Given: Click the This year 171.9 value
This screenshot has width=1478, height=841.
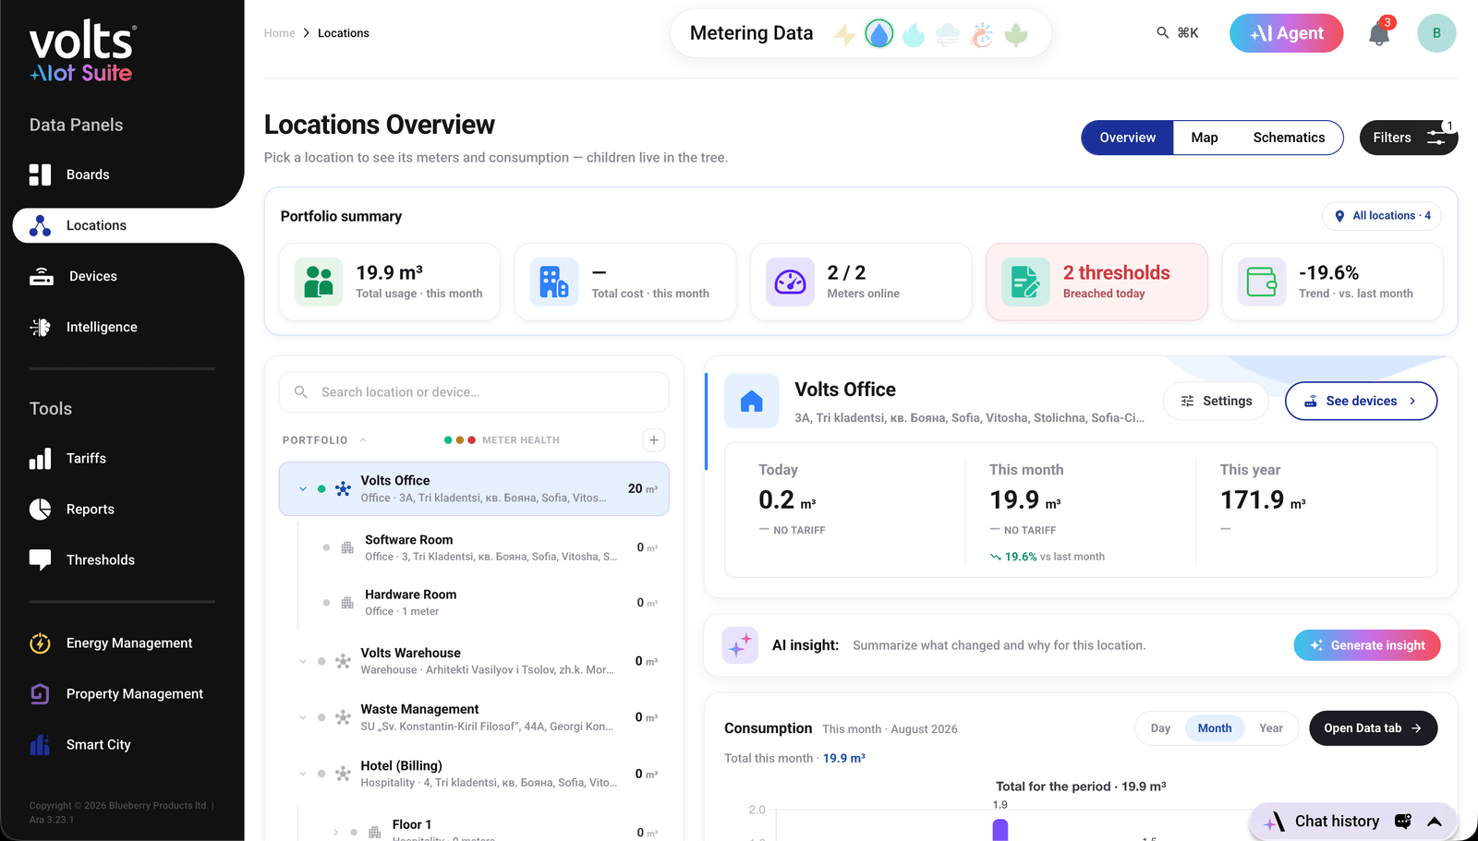Looking at the screenshot, I should pyautogui.click(x=1263, y=500).
